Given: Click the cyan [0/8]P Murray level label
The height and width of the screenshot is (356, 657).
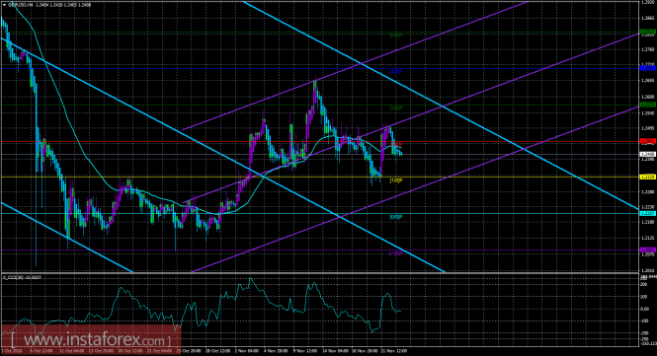Looking at the screenshot, I should click(x=396, y=217).
